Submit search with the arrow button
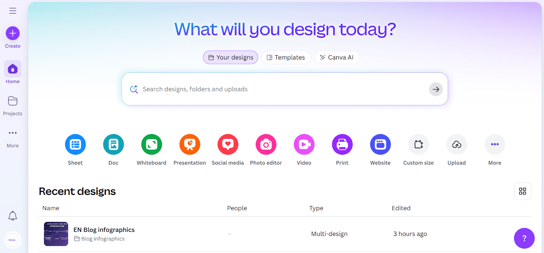This screenshot has width=544, height=253. pos(436,89)
